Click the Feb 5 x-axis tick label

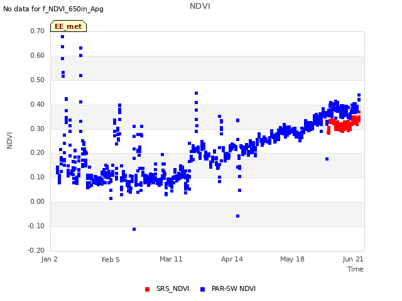pos(111,260)
